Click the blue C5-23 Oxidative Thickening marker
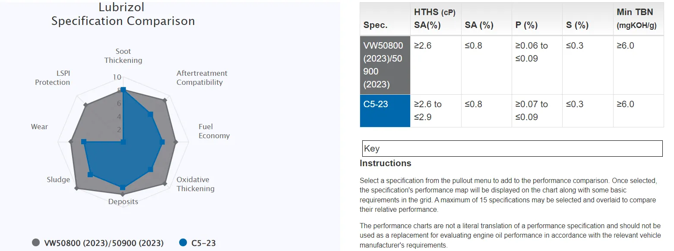 tap(150, 169)
